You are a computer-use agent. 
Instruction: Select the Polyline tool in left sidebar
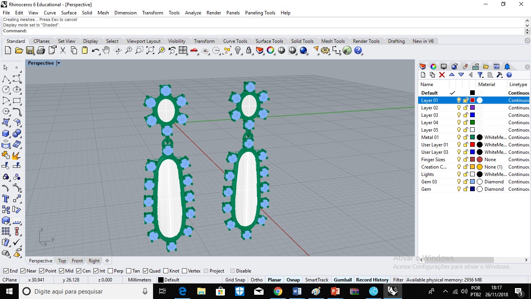(x=6, y=79)
